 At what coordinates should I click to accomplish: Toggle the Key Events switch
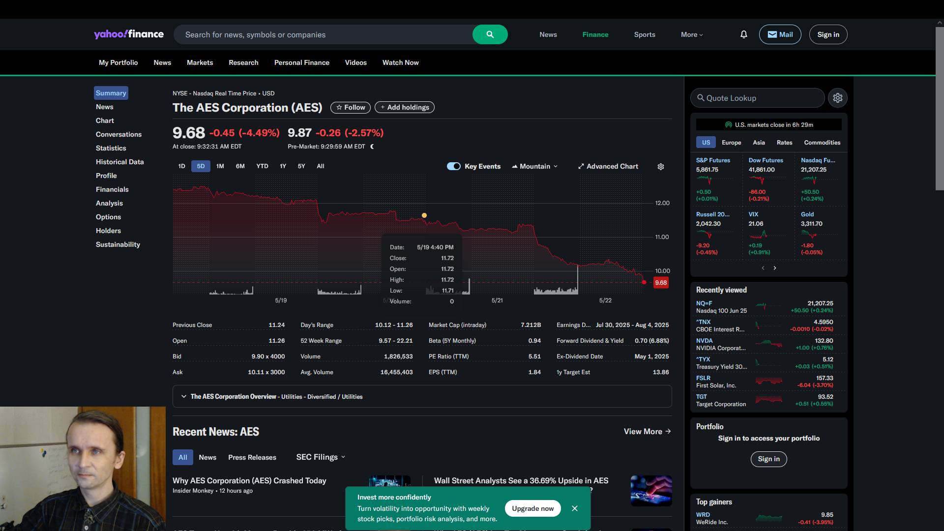[453, 166]
